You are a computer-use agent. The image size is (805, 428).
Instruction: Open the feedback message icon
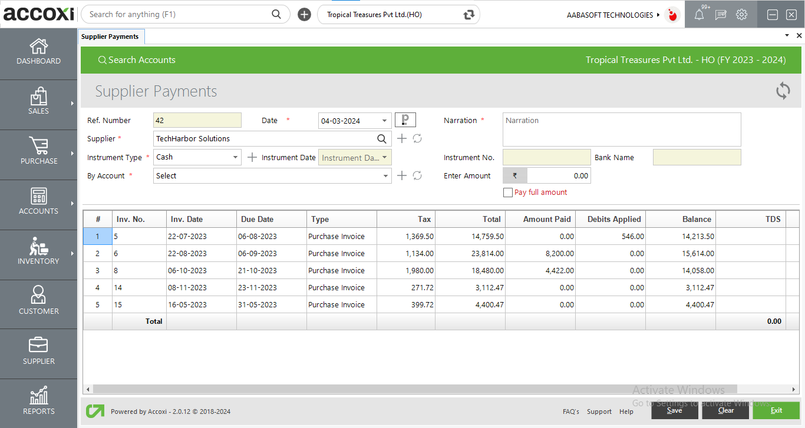(721, 14)
